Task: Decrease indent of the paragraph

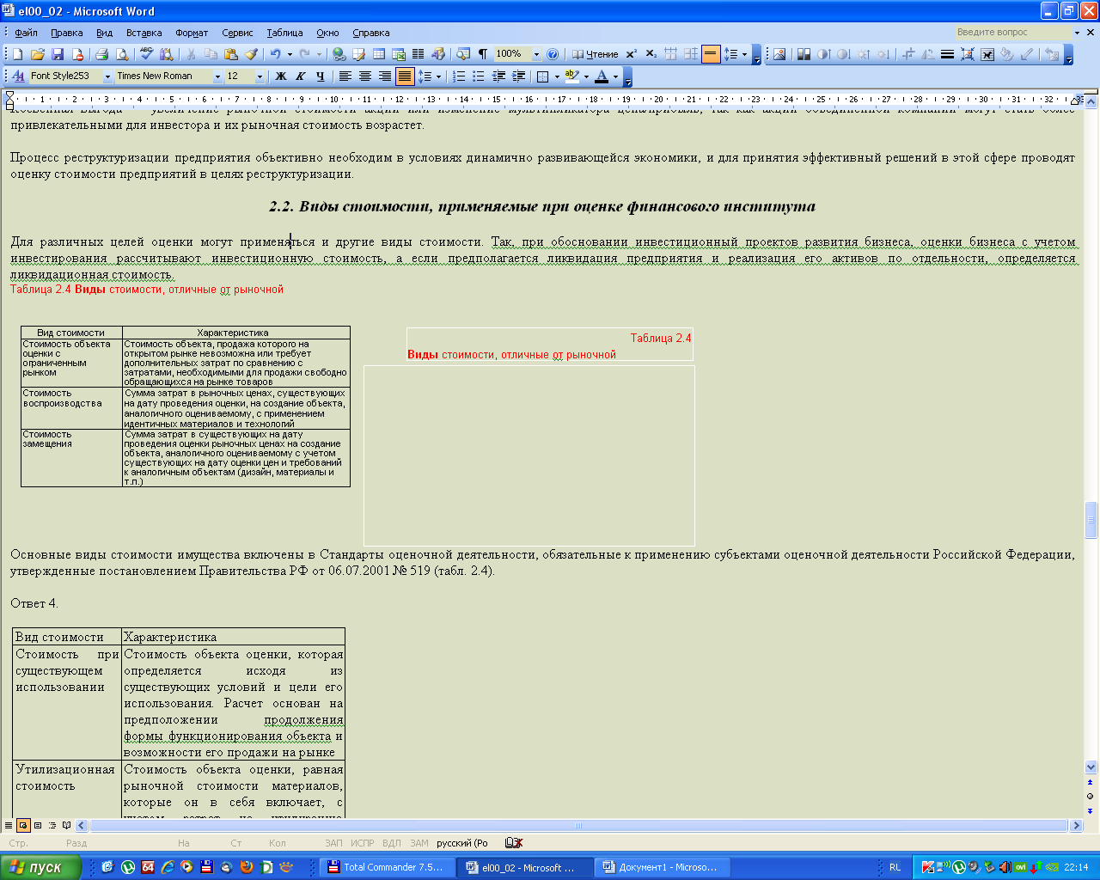Action: pyautogui.click(x=498, y=76)
